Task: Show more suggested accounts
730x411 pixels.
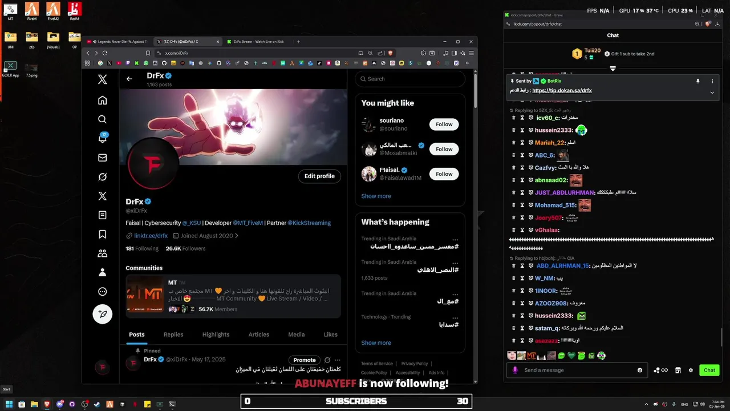Action: tap(376, 196)
